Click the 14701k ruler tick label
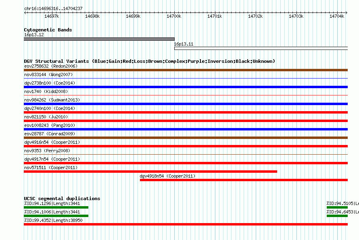The image size is (359, 240). (215, 16)
